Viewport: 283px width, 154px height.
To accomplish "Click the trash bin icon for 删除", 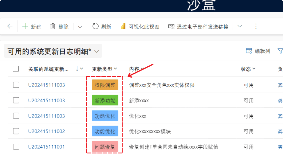I will tap(53, 26).
